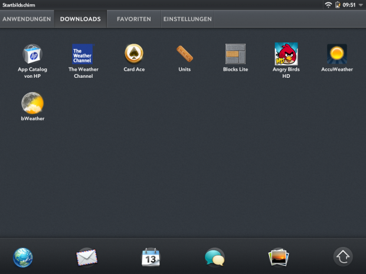The height and width of the screenshot is (274, 366).
Task: Select the Downloads tab
Action: (80, 19)
